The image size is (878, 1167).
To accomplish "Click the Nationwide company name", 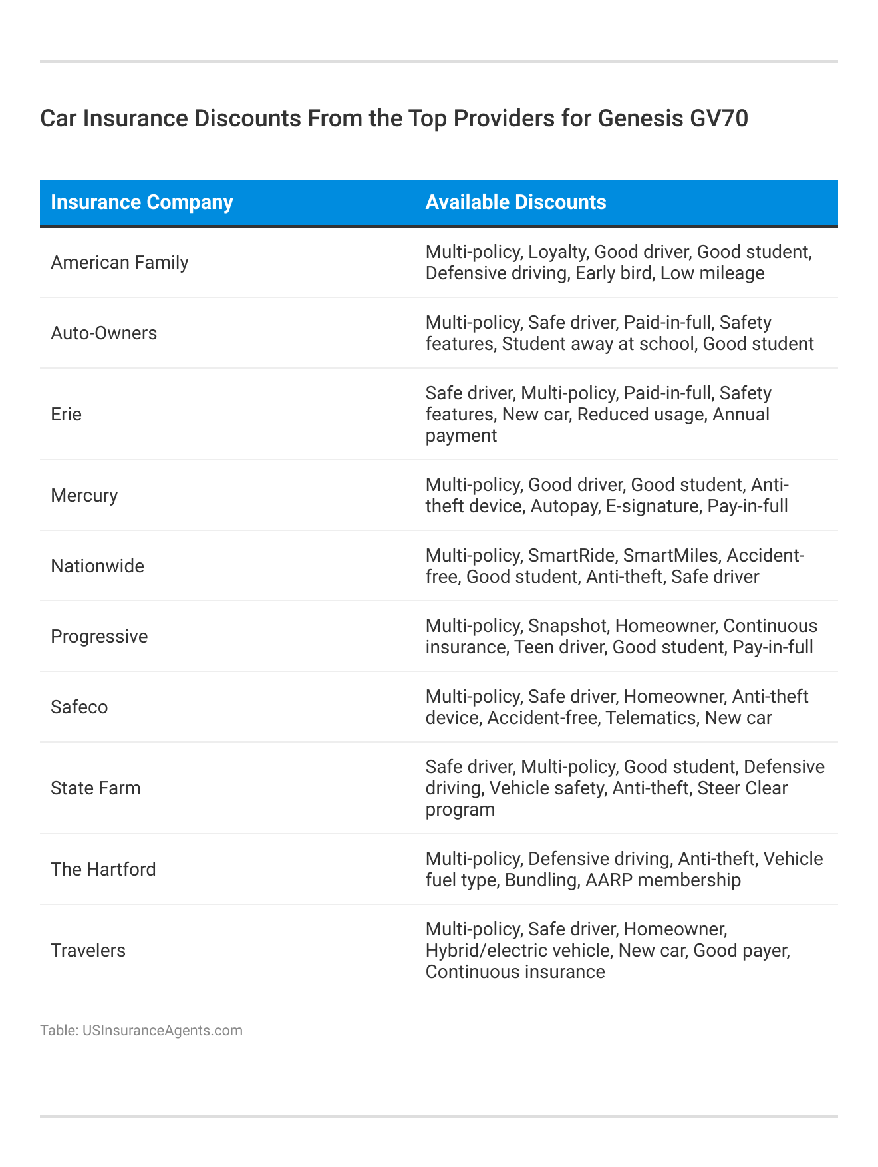I will (97, 566).
